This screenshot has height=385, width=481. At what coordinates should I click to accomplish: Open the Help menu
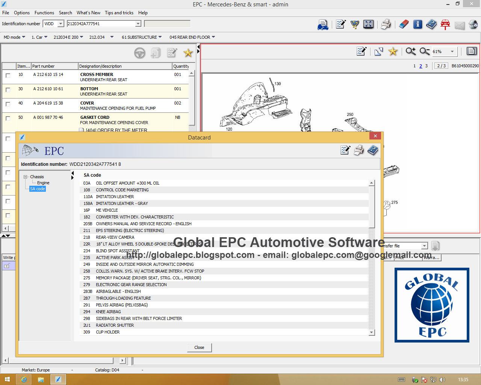tap(143, 13)
